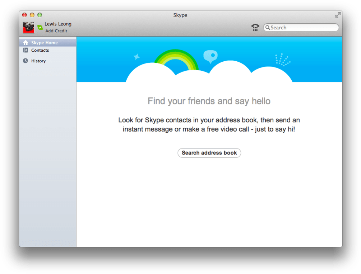The image size is (361, 274).
Task: Open the dial pad phone icon
Action: [x=255, y=28]
